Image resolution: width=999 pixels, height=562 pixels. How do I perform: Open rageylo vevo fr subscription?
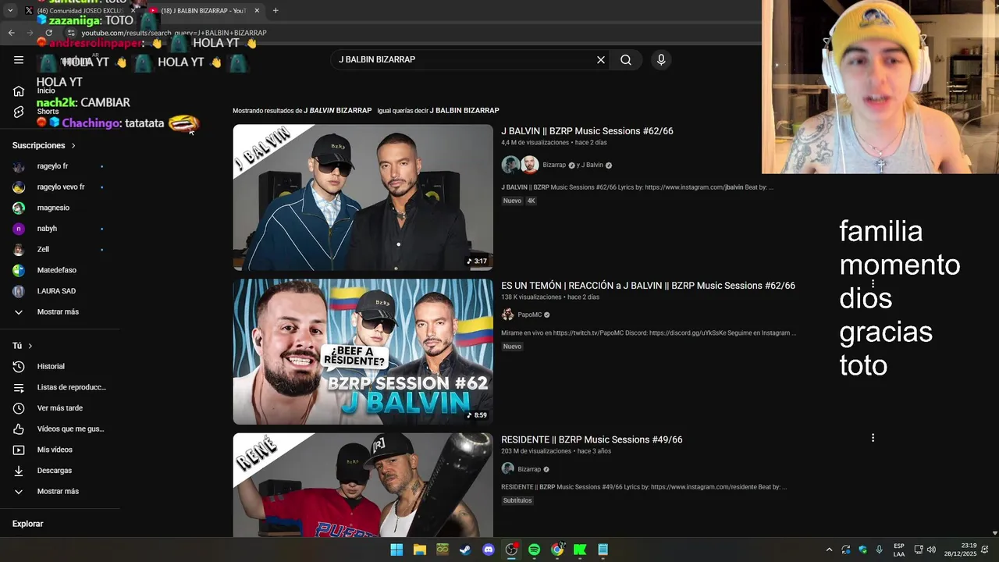coord(60,187)
